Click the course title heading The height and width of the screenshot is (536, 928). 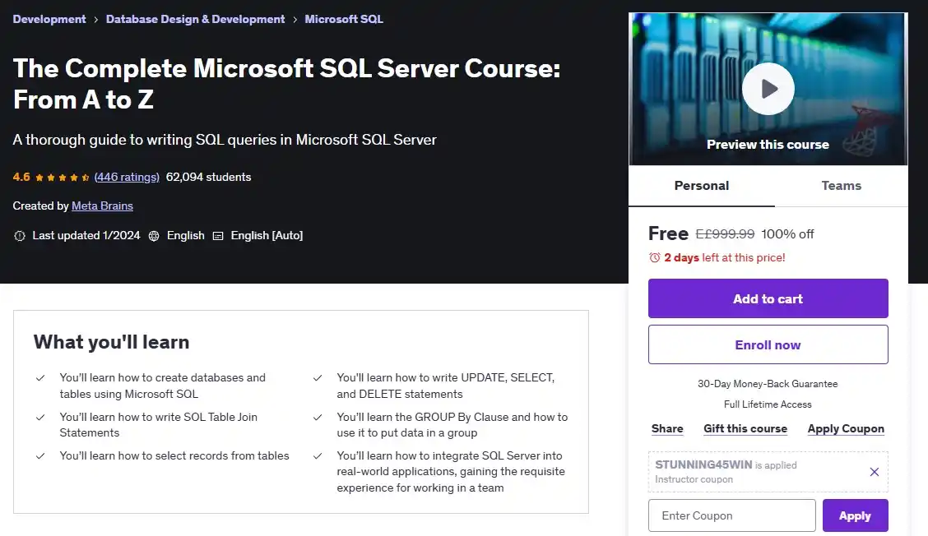click(x=286, y=83)
